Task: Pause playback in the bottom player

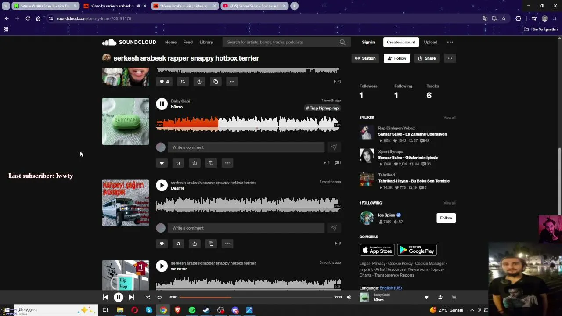Action: tap(119, 297)
